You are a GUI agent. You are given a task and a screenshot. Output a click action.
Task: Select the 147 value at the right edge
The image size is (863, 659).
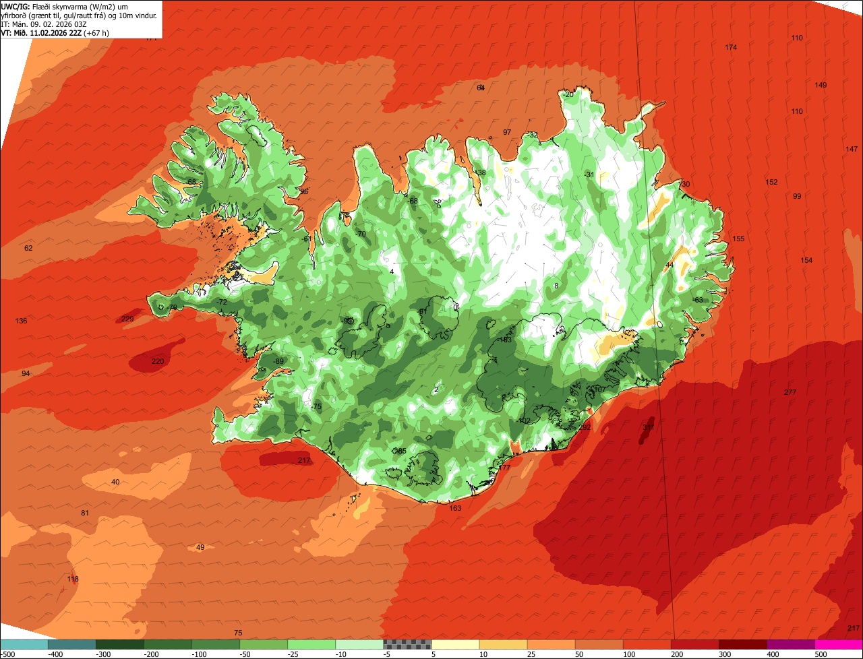(852, 149)
